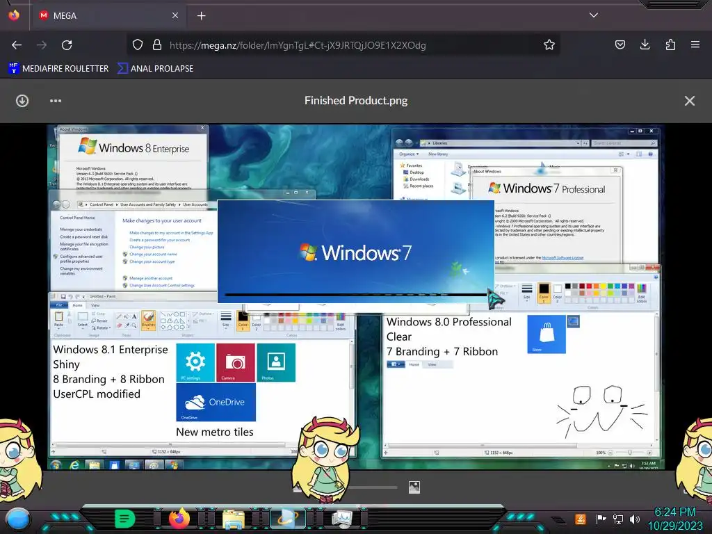The image size is (712, 534).
Task: Bookmark this page with the star
Action: [549, 44]
